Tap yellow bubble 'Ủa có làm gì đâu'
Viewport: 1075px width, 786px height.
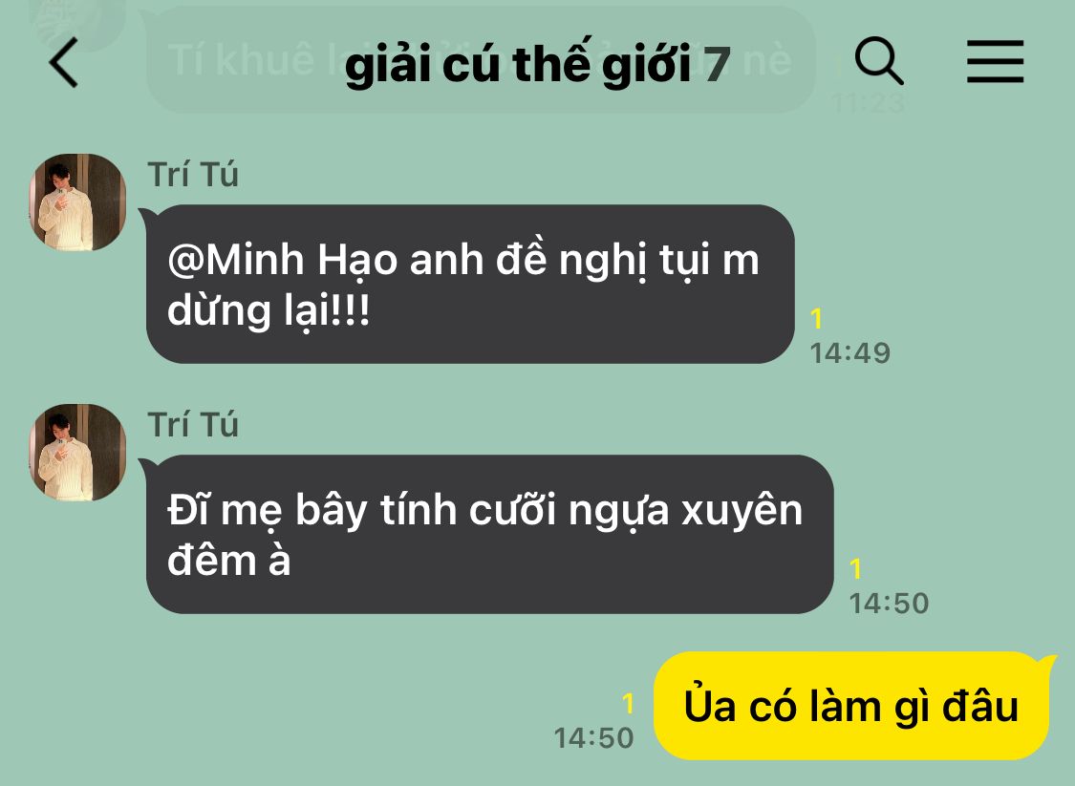coord(850,706)
